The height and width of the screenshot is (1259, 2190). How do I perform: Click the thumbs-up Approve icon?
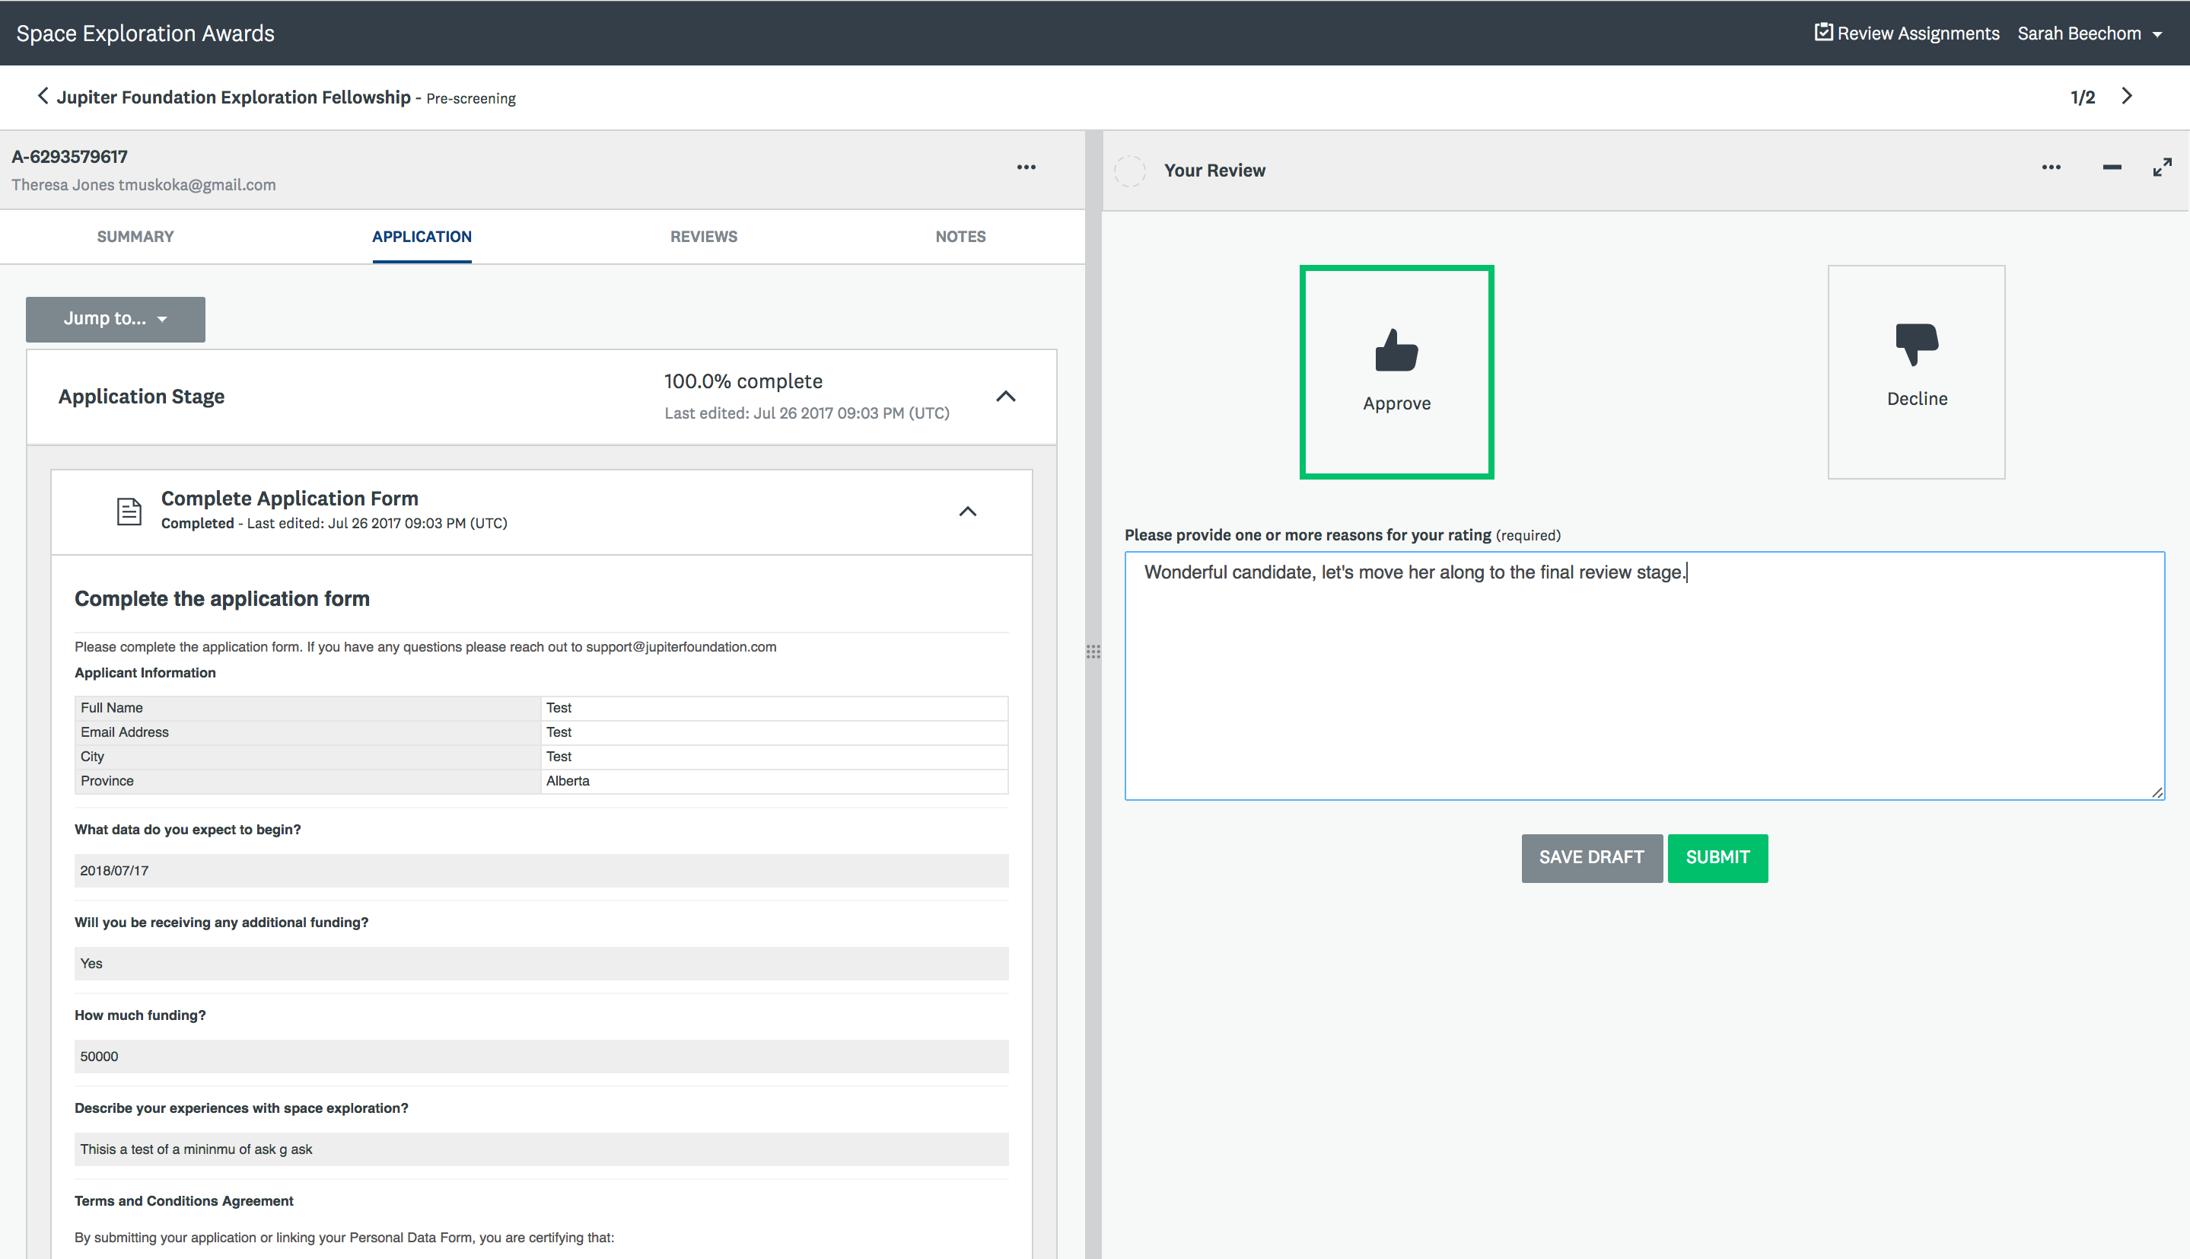click(x=1396, y=350)
